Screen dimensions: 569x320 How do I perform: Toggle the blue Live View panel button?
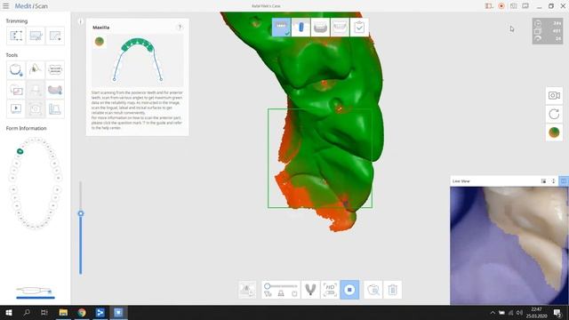[564, 180]
